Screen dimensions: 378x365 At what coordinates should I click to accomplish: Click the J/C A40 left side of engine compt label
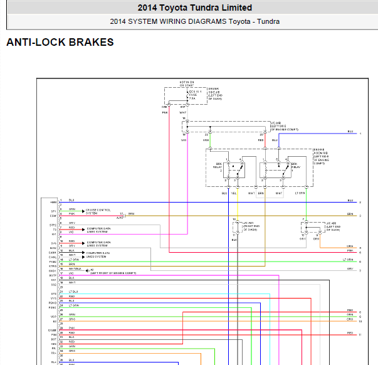point(285,126)
